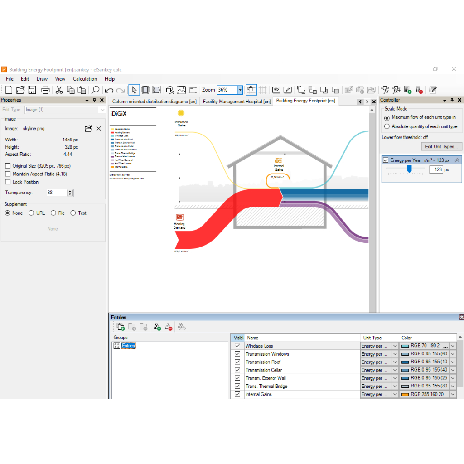Viewport: 464px width, 464px height.
Task: Open the Calculation menu
Action: coord(85,79)
